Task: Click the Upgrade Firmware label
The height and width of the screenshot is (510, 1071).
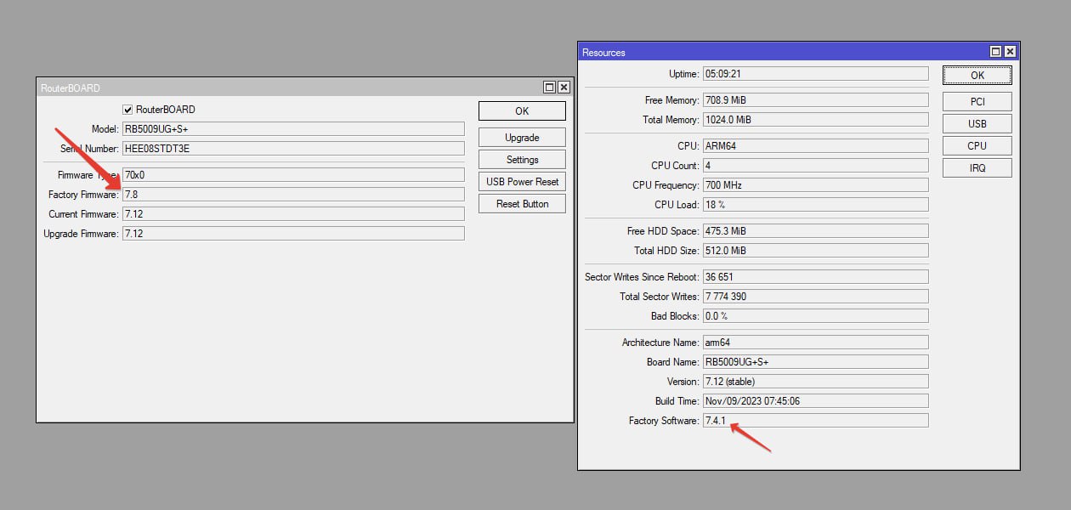Action: pyautogui.click(x=82, y=234)
